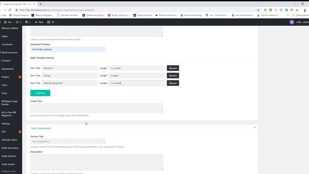Click Hello admin account link
The image size is (309, 174).
point(302,22)
